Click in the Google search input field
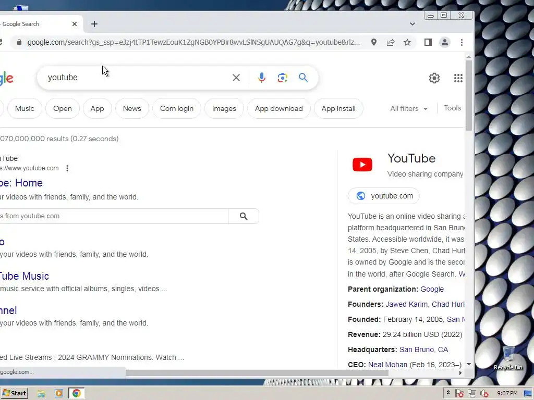 click(x=136, y=78)
